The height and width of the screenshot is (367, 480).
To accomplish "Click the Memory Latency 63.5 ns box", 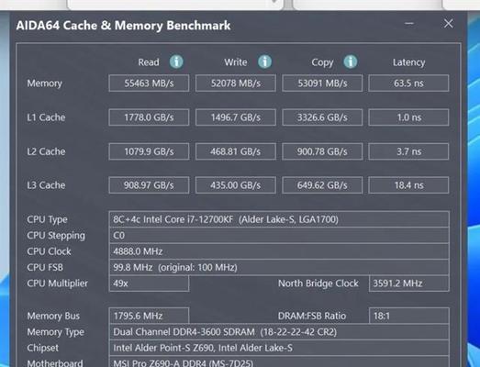I will pyautogui.click(x=408, y=83).
